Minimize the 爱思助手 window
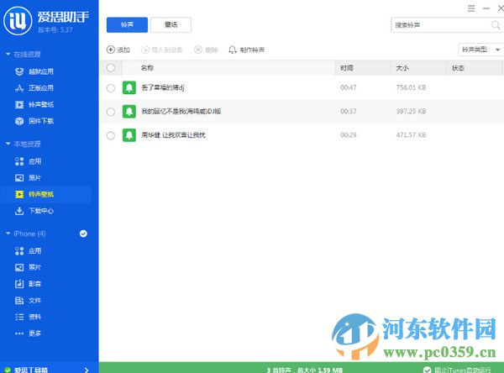504x373 pixels. coord(486,8)
